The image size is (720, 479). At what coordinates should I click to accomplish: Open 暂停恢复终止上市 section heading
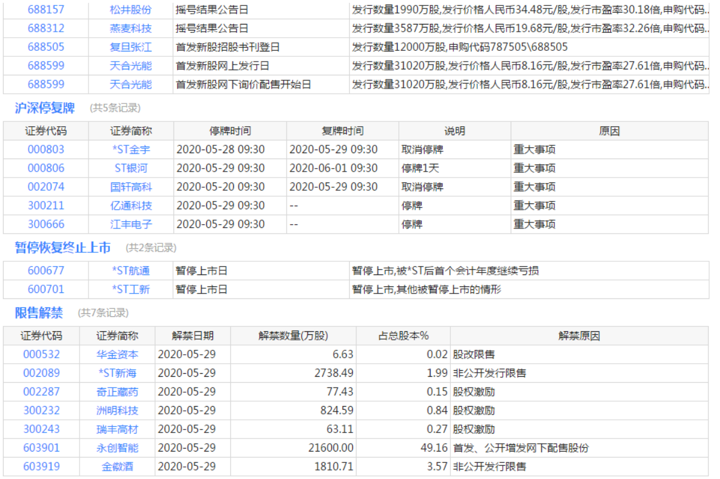coord(63,248)
